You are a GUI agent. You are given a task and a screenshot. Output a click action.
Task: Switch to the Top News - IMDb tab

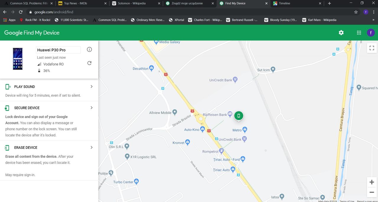[82, 4]
